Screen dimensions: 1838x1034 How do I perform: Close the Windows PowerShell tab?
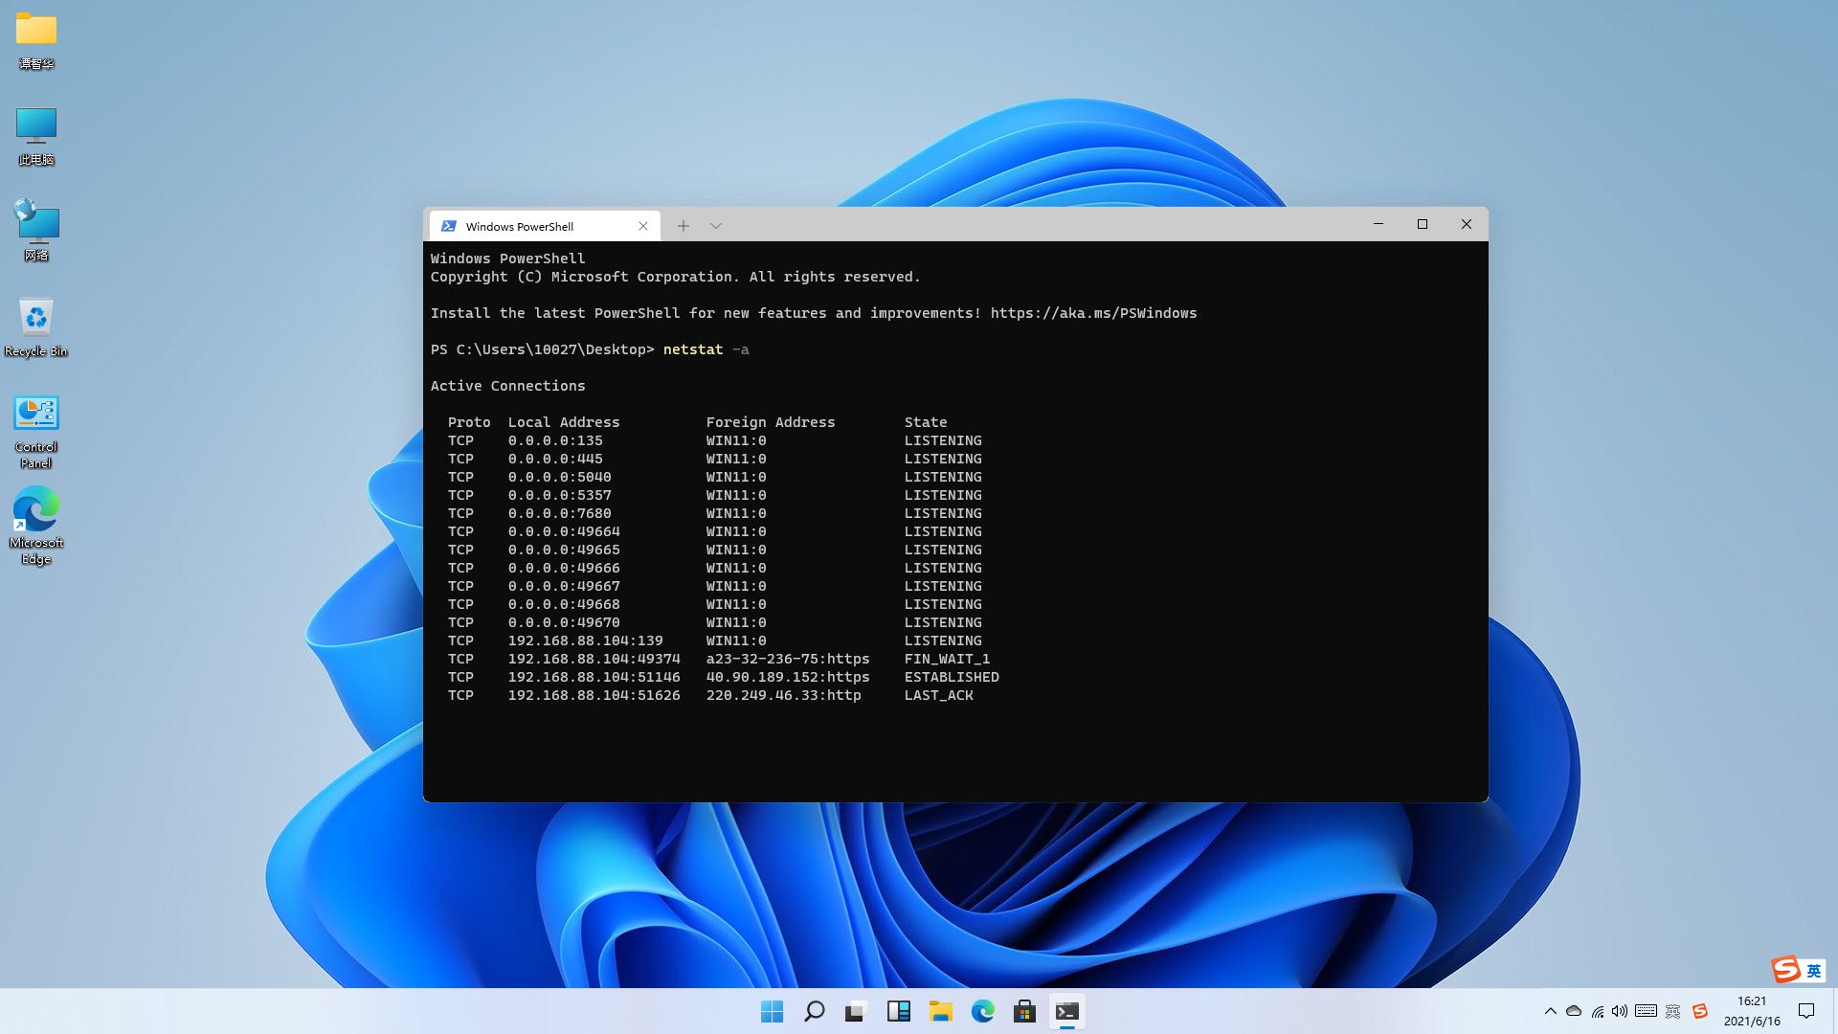pyautogui.click(x=643, y=226)
